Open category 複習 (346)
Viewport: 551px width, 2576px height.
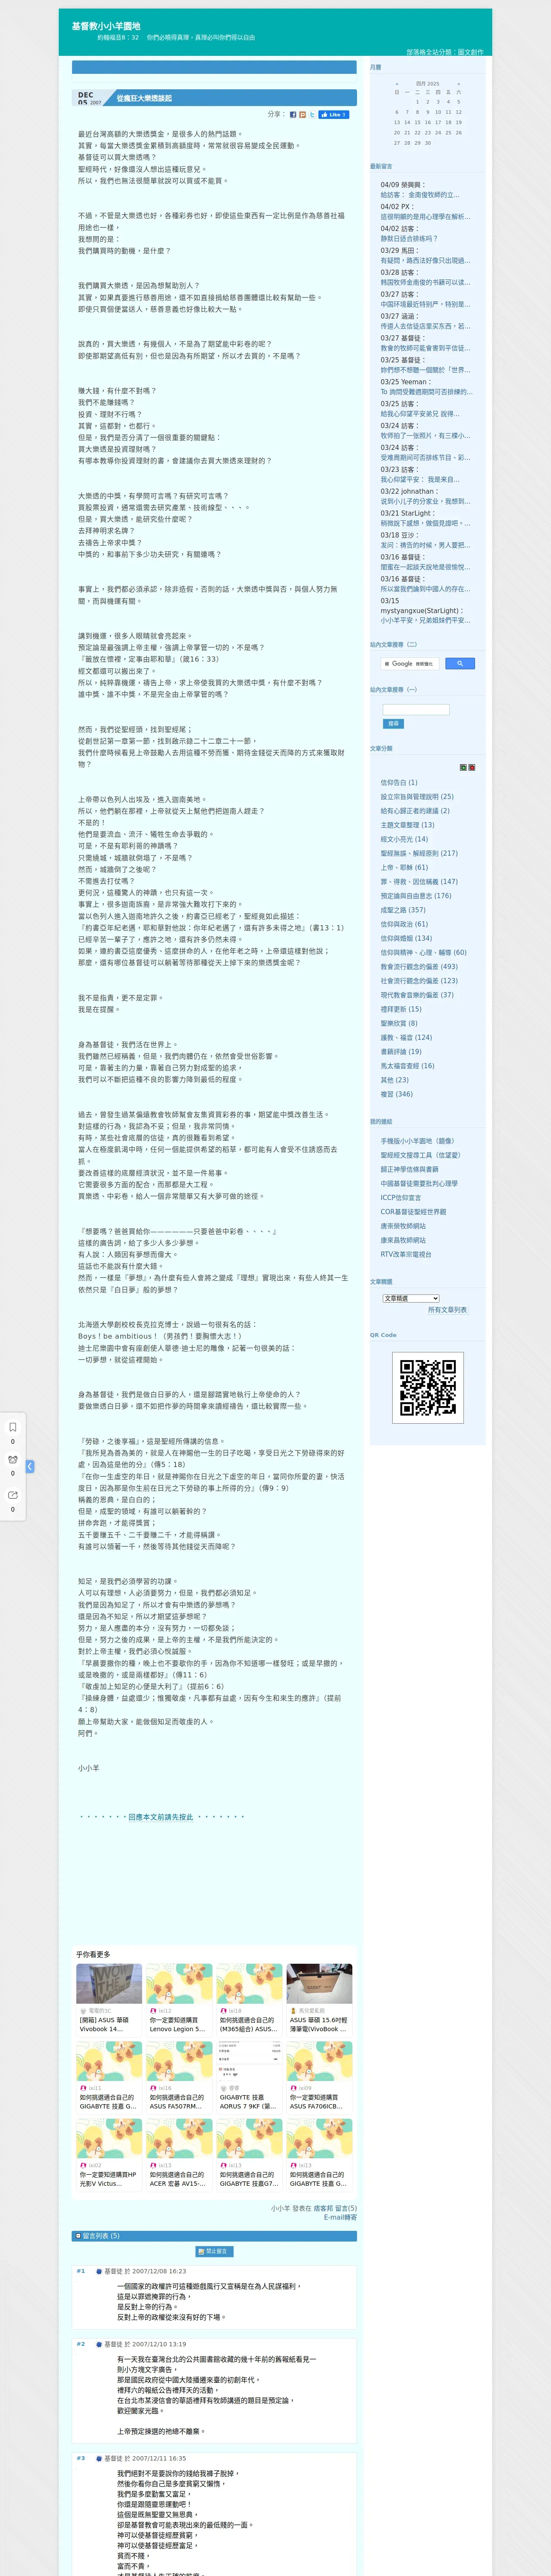[396, 1094]
